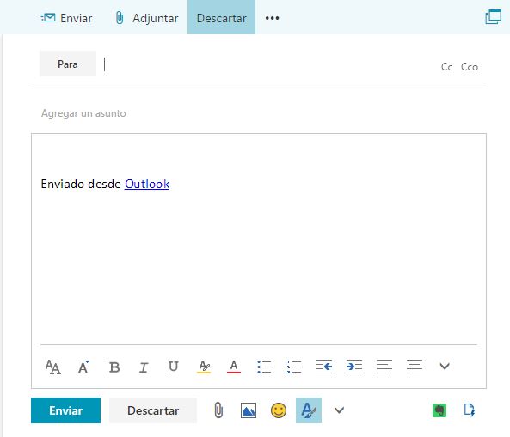
Task: Insert a numbered list
Action: click(294, 367)
